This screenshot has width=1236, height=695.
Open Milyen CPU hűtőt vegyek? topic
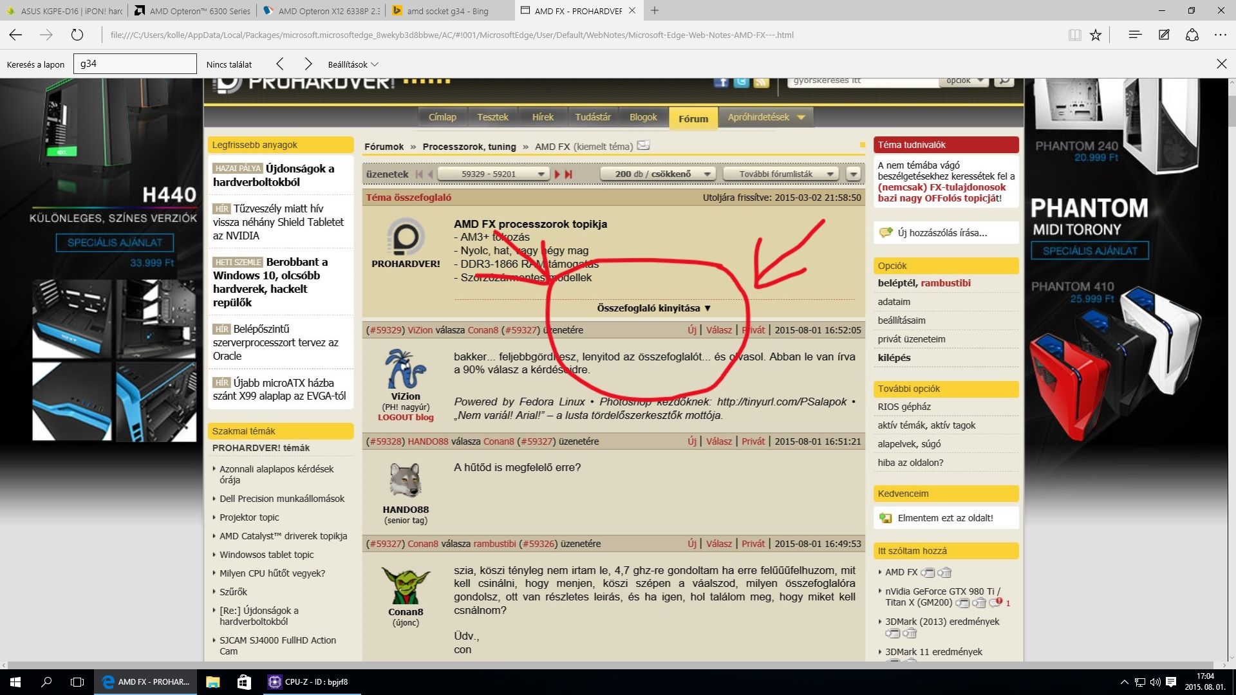click(272, 573)
